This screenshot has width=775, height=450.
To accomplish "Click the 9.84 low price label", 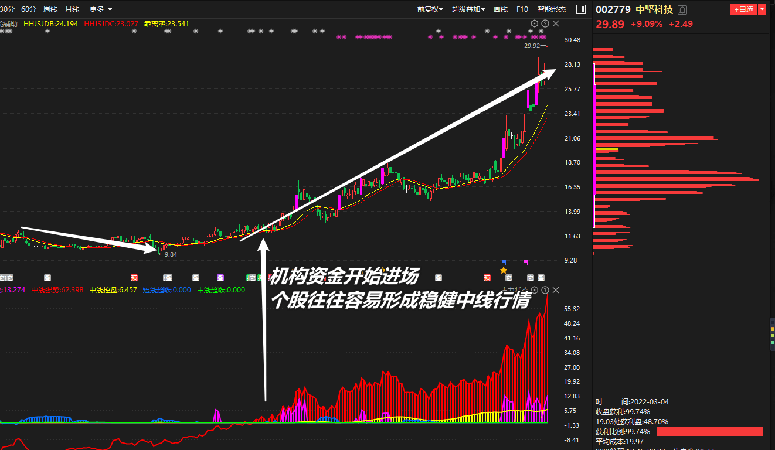I will pyautogui.click(x=171, y=254).
